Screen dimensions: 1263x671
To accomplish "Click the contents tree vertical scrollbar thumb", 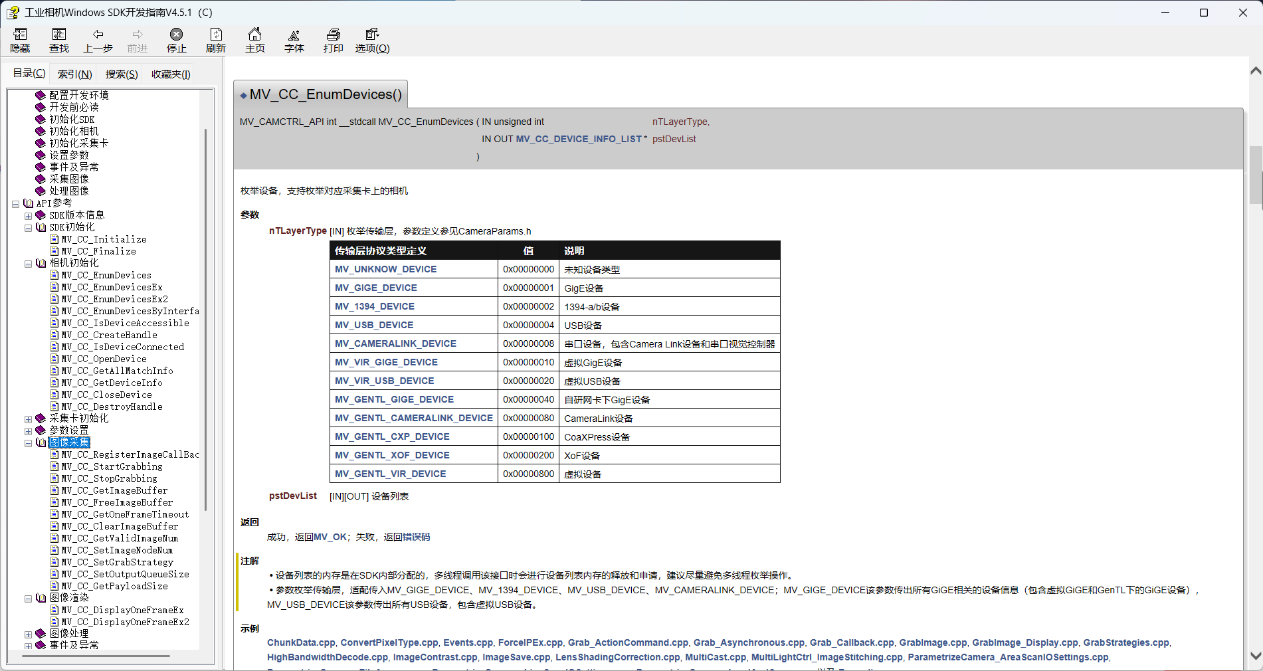I will (x=205, y=319).
